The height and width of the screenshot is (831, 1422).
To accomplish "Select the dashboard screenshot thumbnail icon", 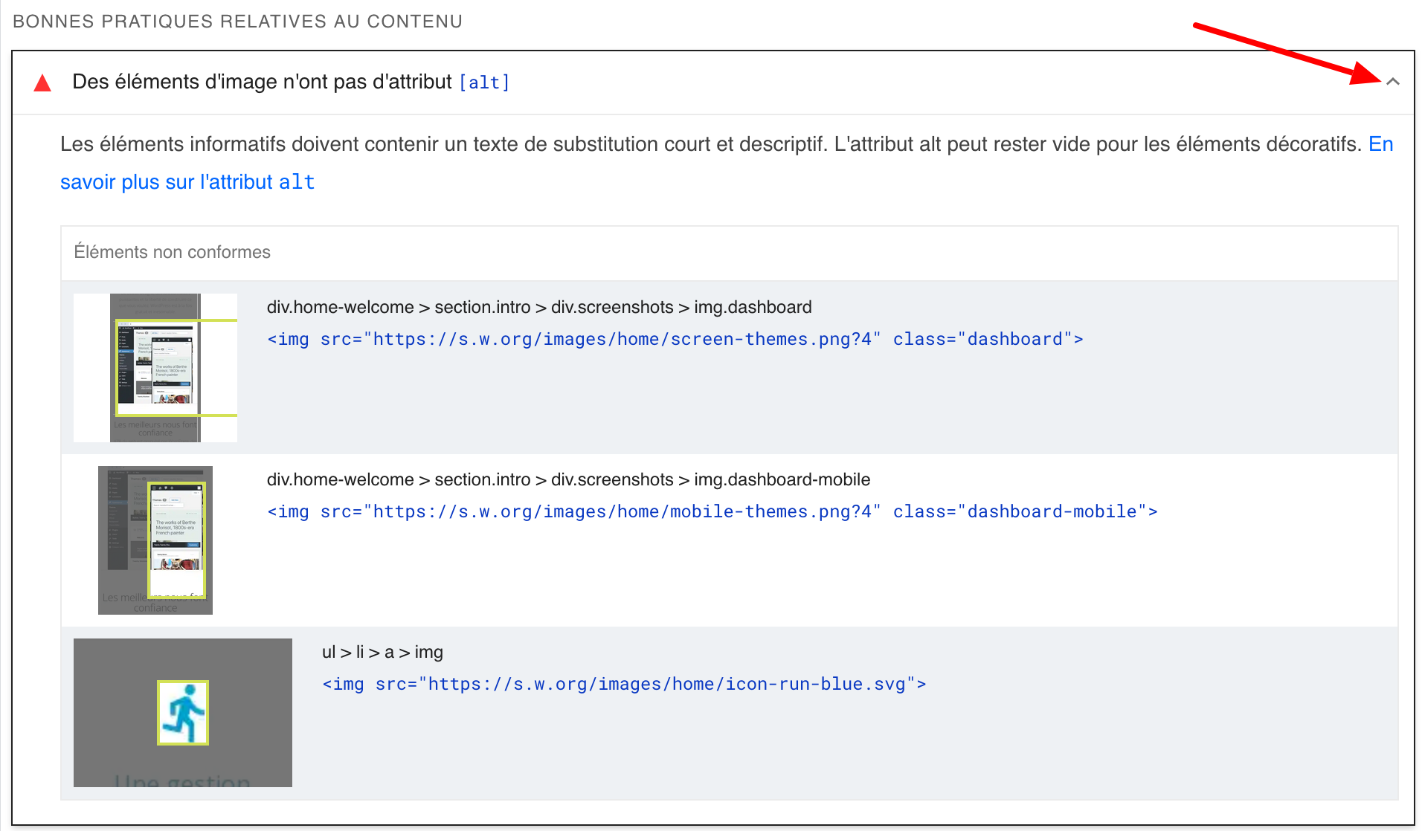I will tap(155, 367).
